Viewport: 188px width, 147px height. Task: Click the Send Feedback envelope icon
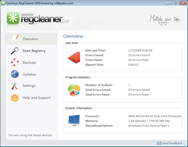point(159,143)
